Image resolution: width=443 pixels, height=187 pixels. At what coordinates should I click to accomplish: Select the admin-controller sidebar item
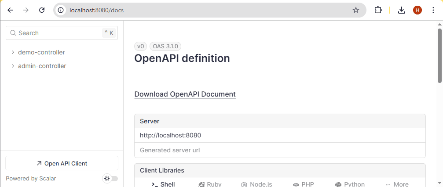pos(42,66)
